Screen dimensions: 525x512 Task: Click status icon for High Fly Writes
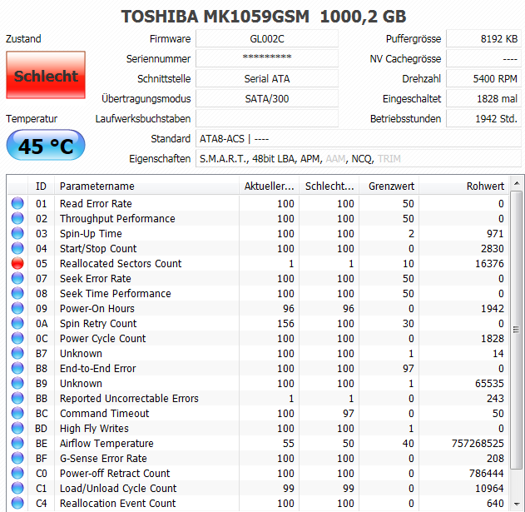(x=17, y=428)
